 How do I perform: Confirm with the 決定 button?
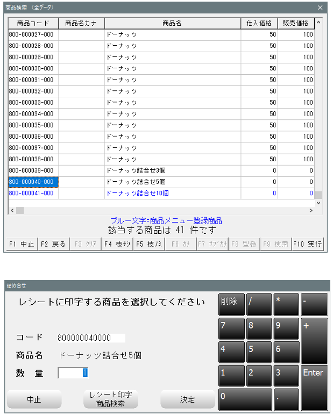click(187, 399)
